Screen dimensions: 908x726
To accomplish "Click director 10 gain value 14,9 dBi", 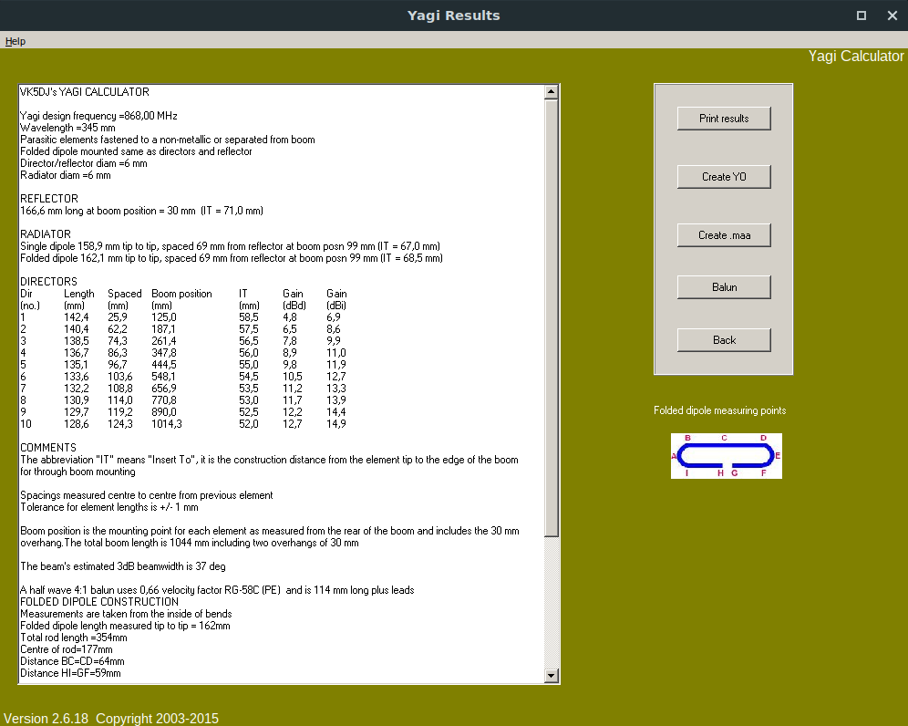I will coord(336,424).
